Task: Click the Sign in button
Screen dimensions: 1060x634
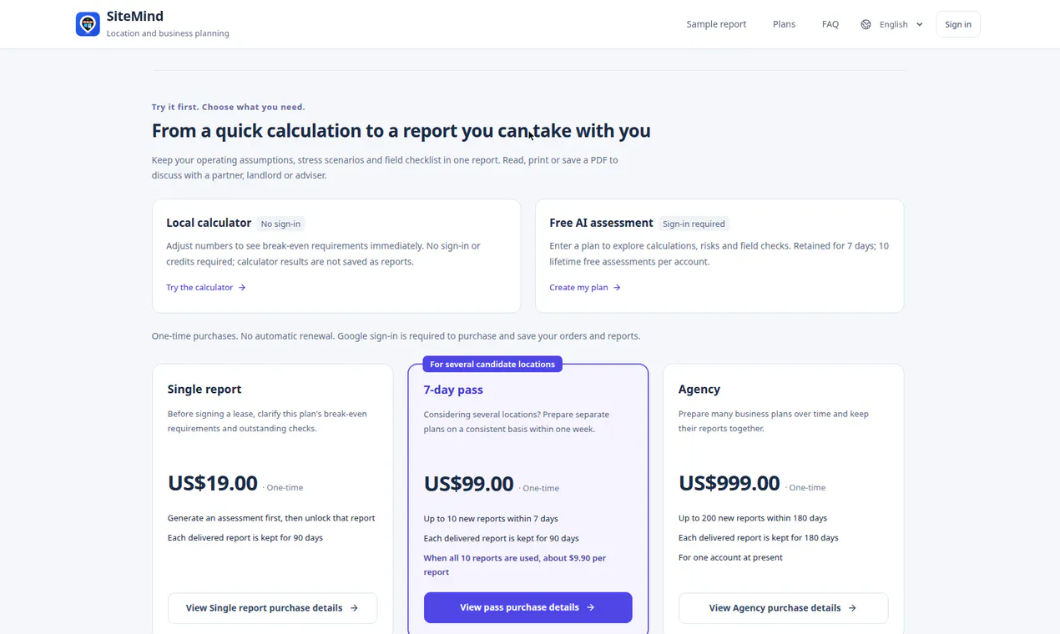Action: pos(958,24)
